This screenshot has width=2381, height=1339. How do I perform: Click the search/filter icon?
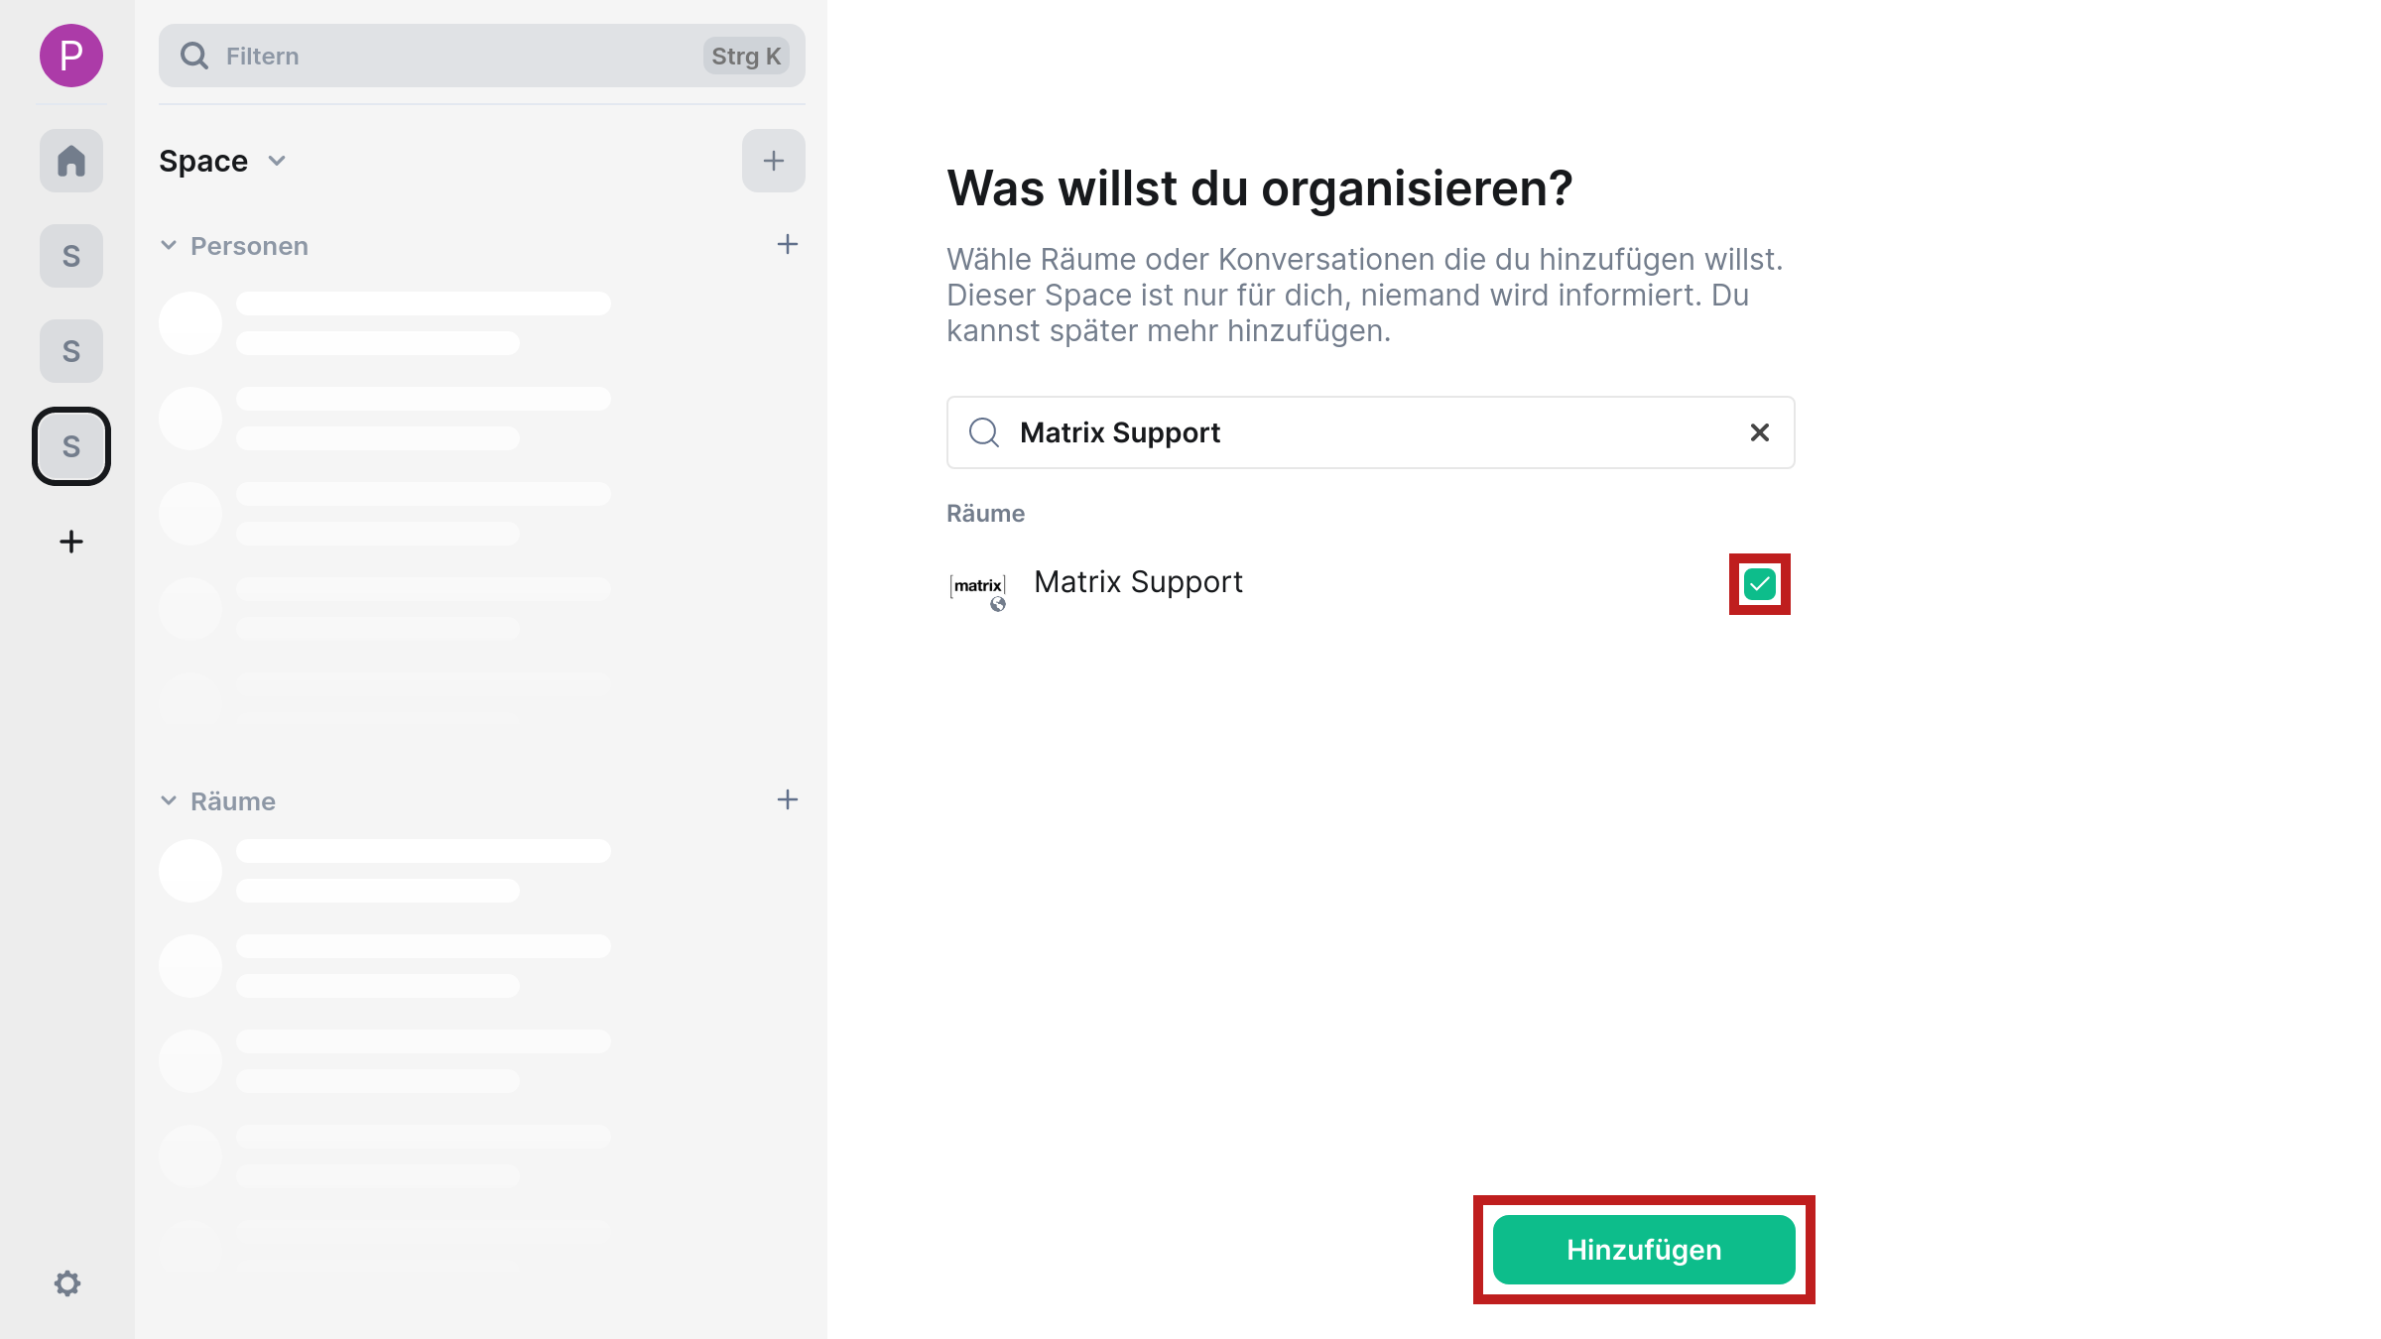[194, 56]
